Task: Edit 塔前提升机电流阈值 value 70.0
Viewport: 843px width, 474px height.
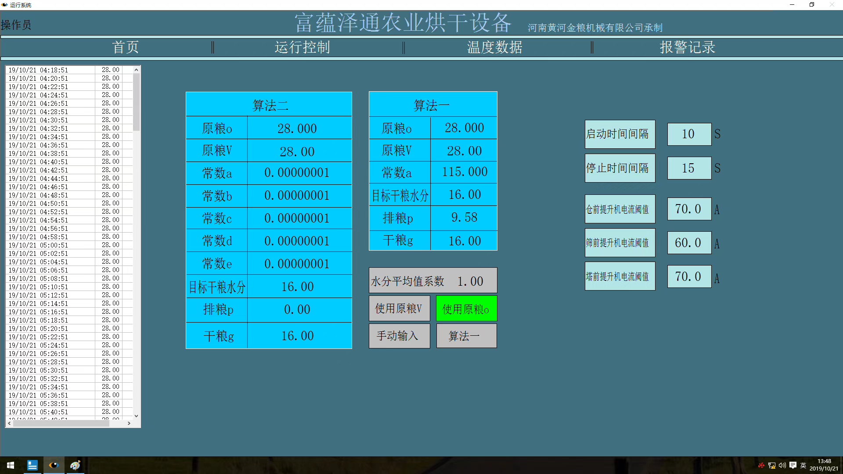Action: (689, 276)
